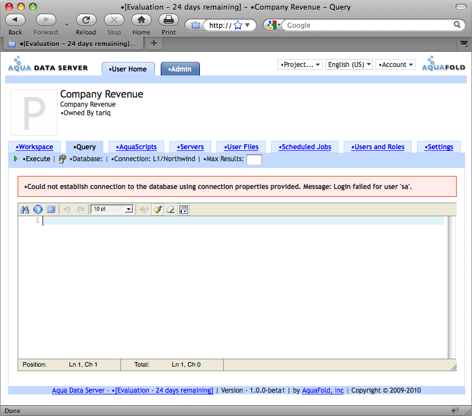This screenshot has width=472, height=416.
Task: Click line 1 of the query editor
Action: point(243,220)
